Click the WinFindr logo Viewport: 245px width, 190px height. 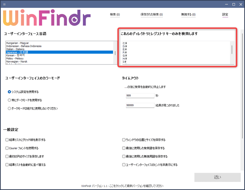47,18
